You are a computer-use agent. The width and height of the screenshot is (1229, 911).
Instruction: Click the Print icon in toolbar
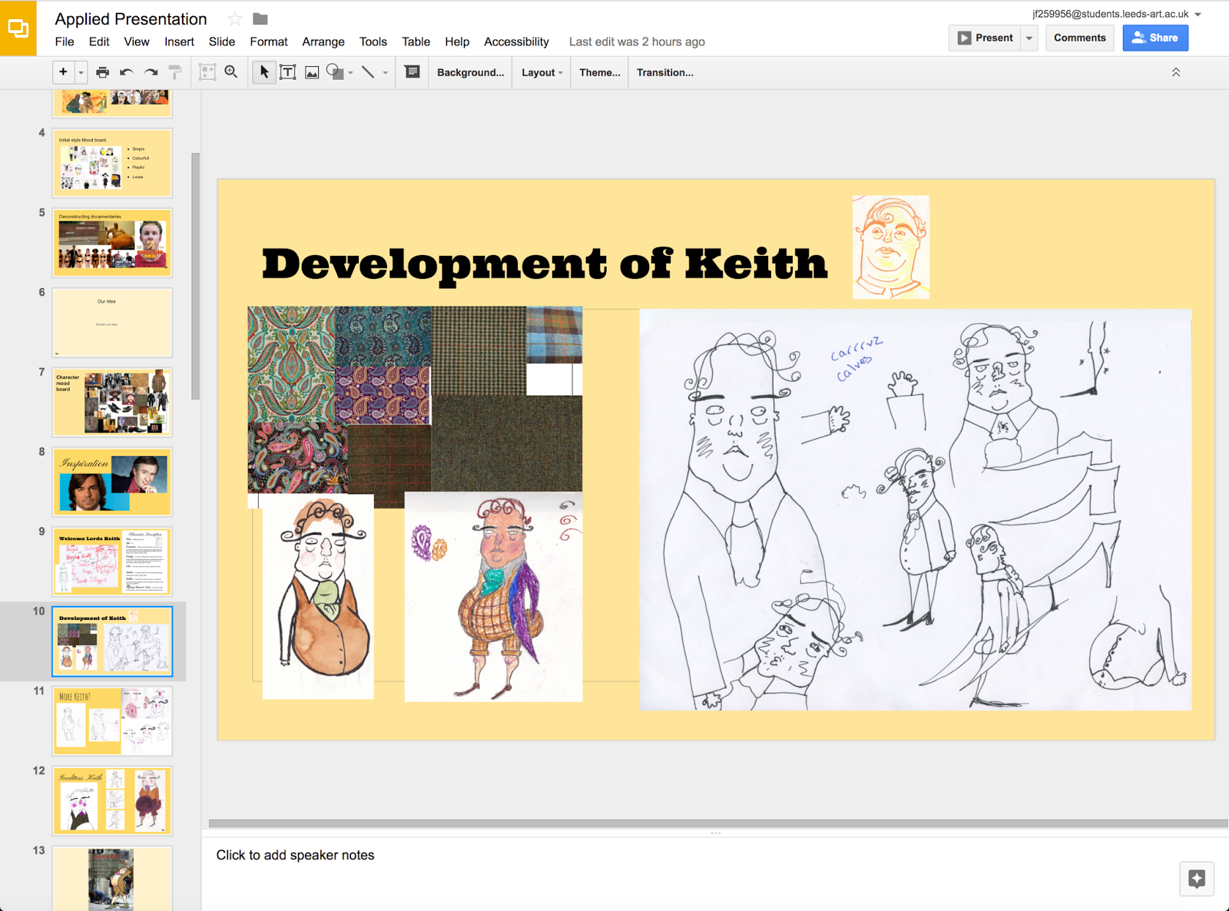(102, 72)
